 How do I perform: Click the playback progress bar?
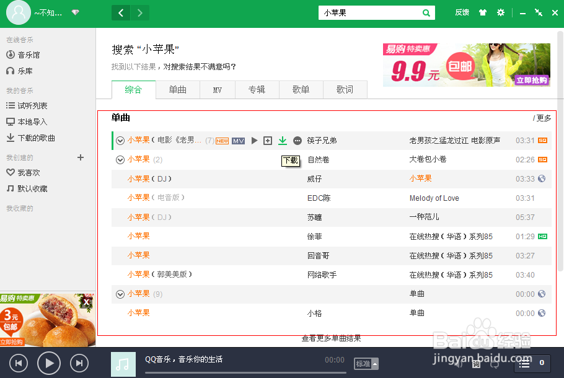245,372
